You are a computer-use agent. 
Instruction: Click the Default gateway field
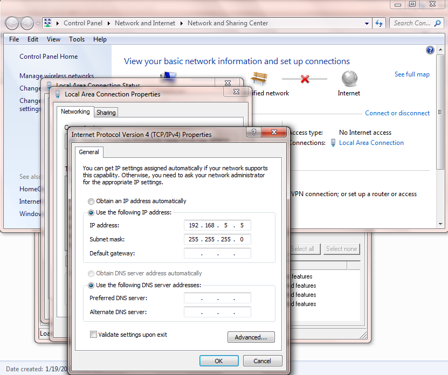217,253
